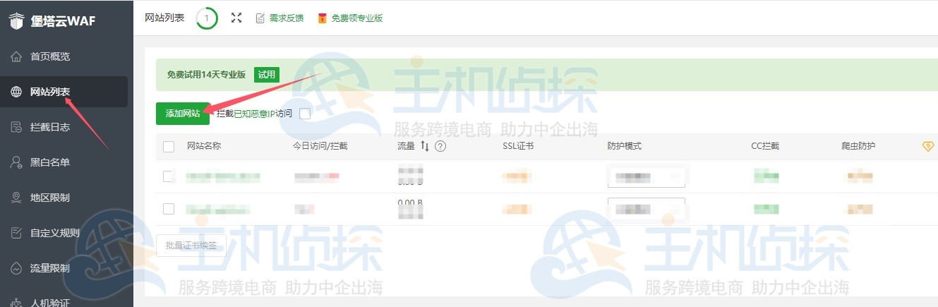Click the 拦截日志 log icon
Image resolution: width=938 pixels, height=307 pixels.
tap(16, 127)
